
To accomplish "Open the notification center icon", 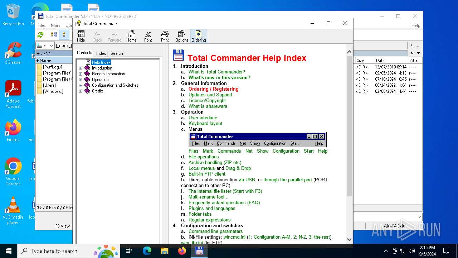I will (446, 251).
